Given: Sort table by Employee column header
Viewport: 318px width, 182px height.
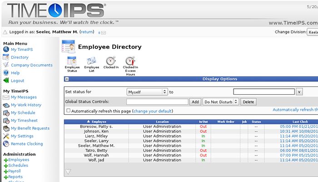Looking at the screenshot, I should [x=99, y=121].
